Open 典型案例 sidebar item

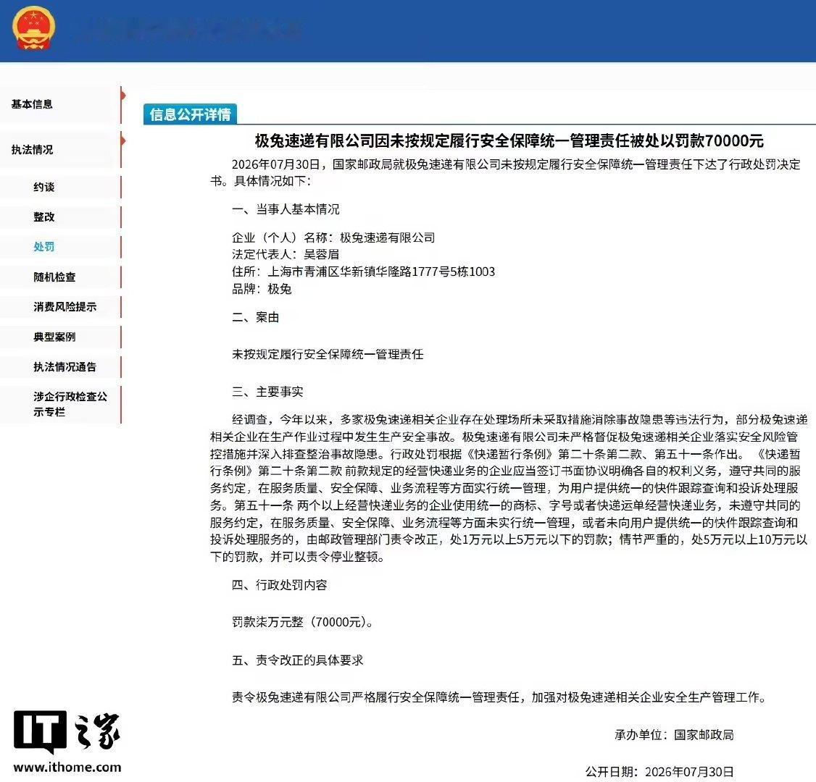pos(54,337)
